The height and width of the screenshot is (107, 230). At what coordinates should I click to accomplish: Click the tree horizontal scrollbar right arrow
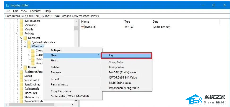[72, 105]
